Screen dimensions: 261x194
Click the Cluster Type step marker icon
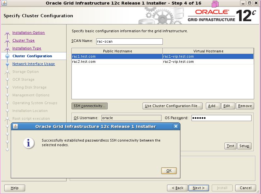coord(7,41)
